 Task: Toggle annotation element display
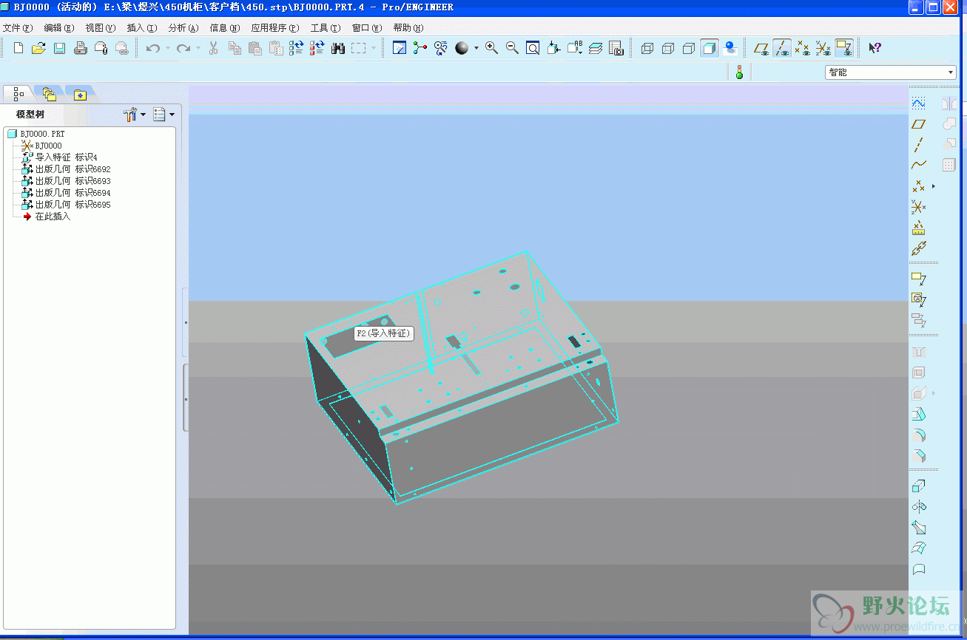point(844,48)
